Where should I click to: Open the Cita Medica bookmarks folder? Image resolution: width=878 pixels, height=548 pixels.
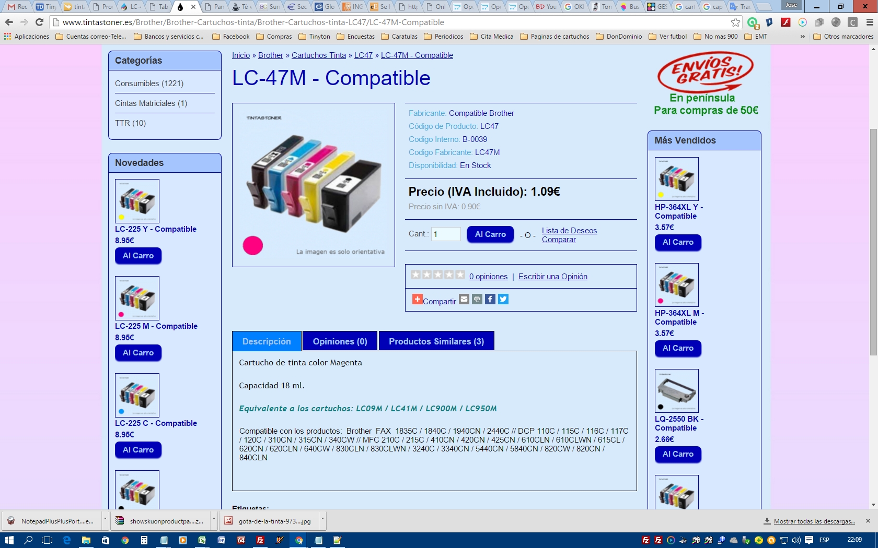click(491, 37)
